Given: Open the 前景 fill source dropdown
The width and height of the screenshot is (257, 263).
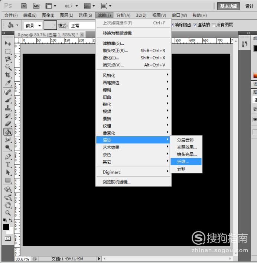Looking at the screenshot, I should pos(33,26).
